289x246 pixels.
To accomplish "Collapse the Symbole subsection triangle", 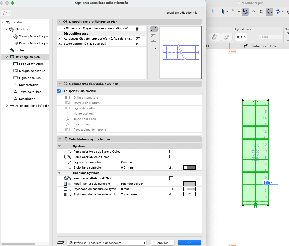I will [x=59, y=146].
